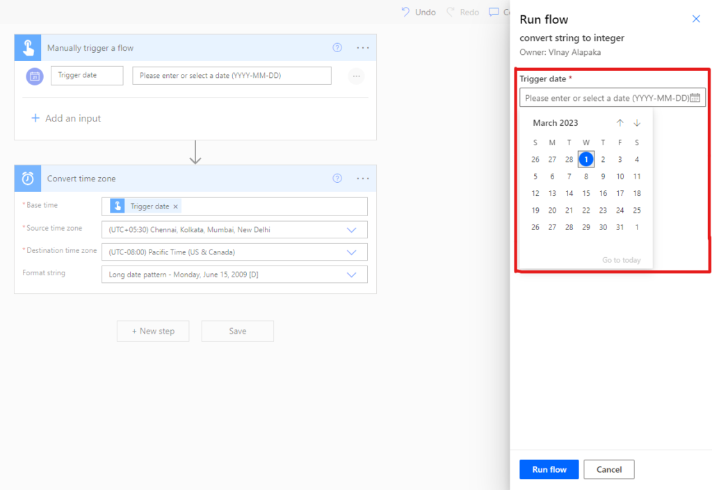The width and height of the screenshot is (712, 490).
Task: Select March 4 in the calendar
Action: point(637,159)
